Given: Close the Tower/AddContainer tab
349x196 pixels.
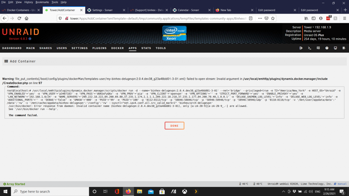Looking at the screenshot, I should 81,10.
